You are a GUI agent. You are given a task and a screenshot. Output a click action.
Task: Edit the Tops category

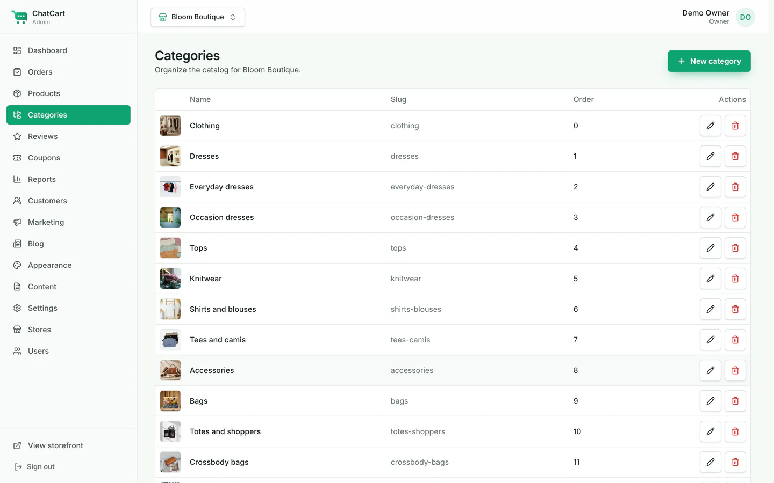(x=710, y=248)
